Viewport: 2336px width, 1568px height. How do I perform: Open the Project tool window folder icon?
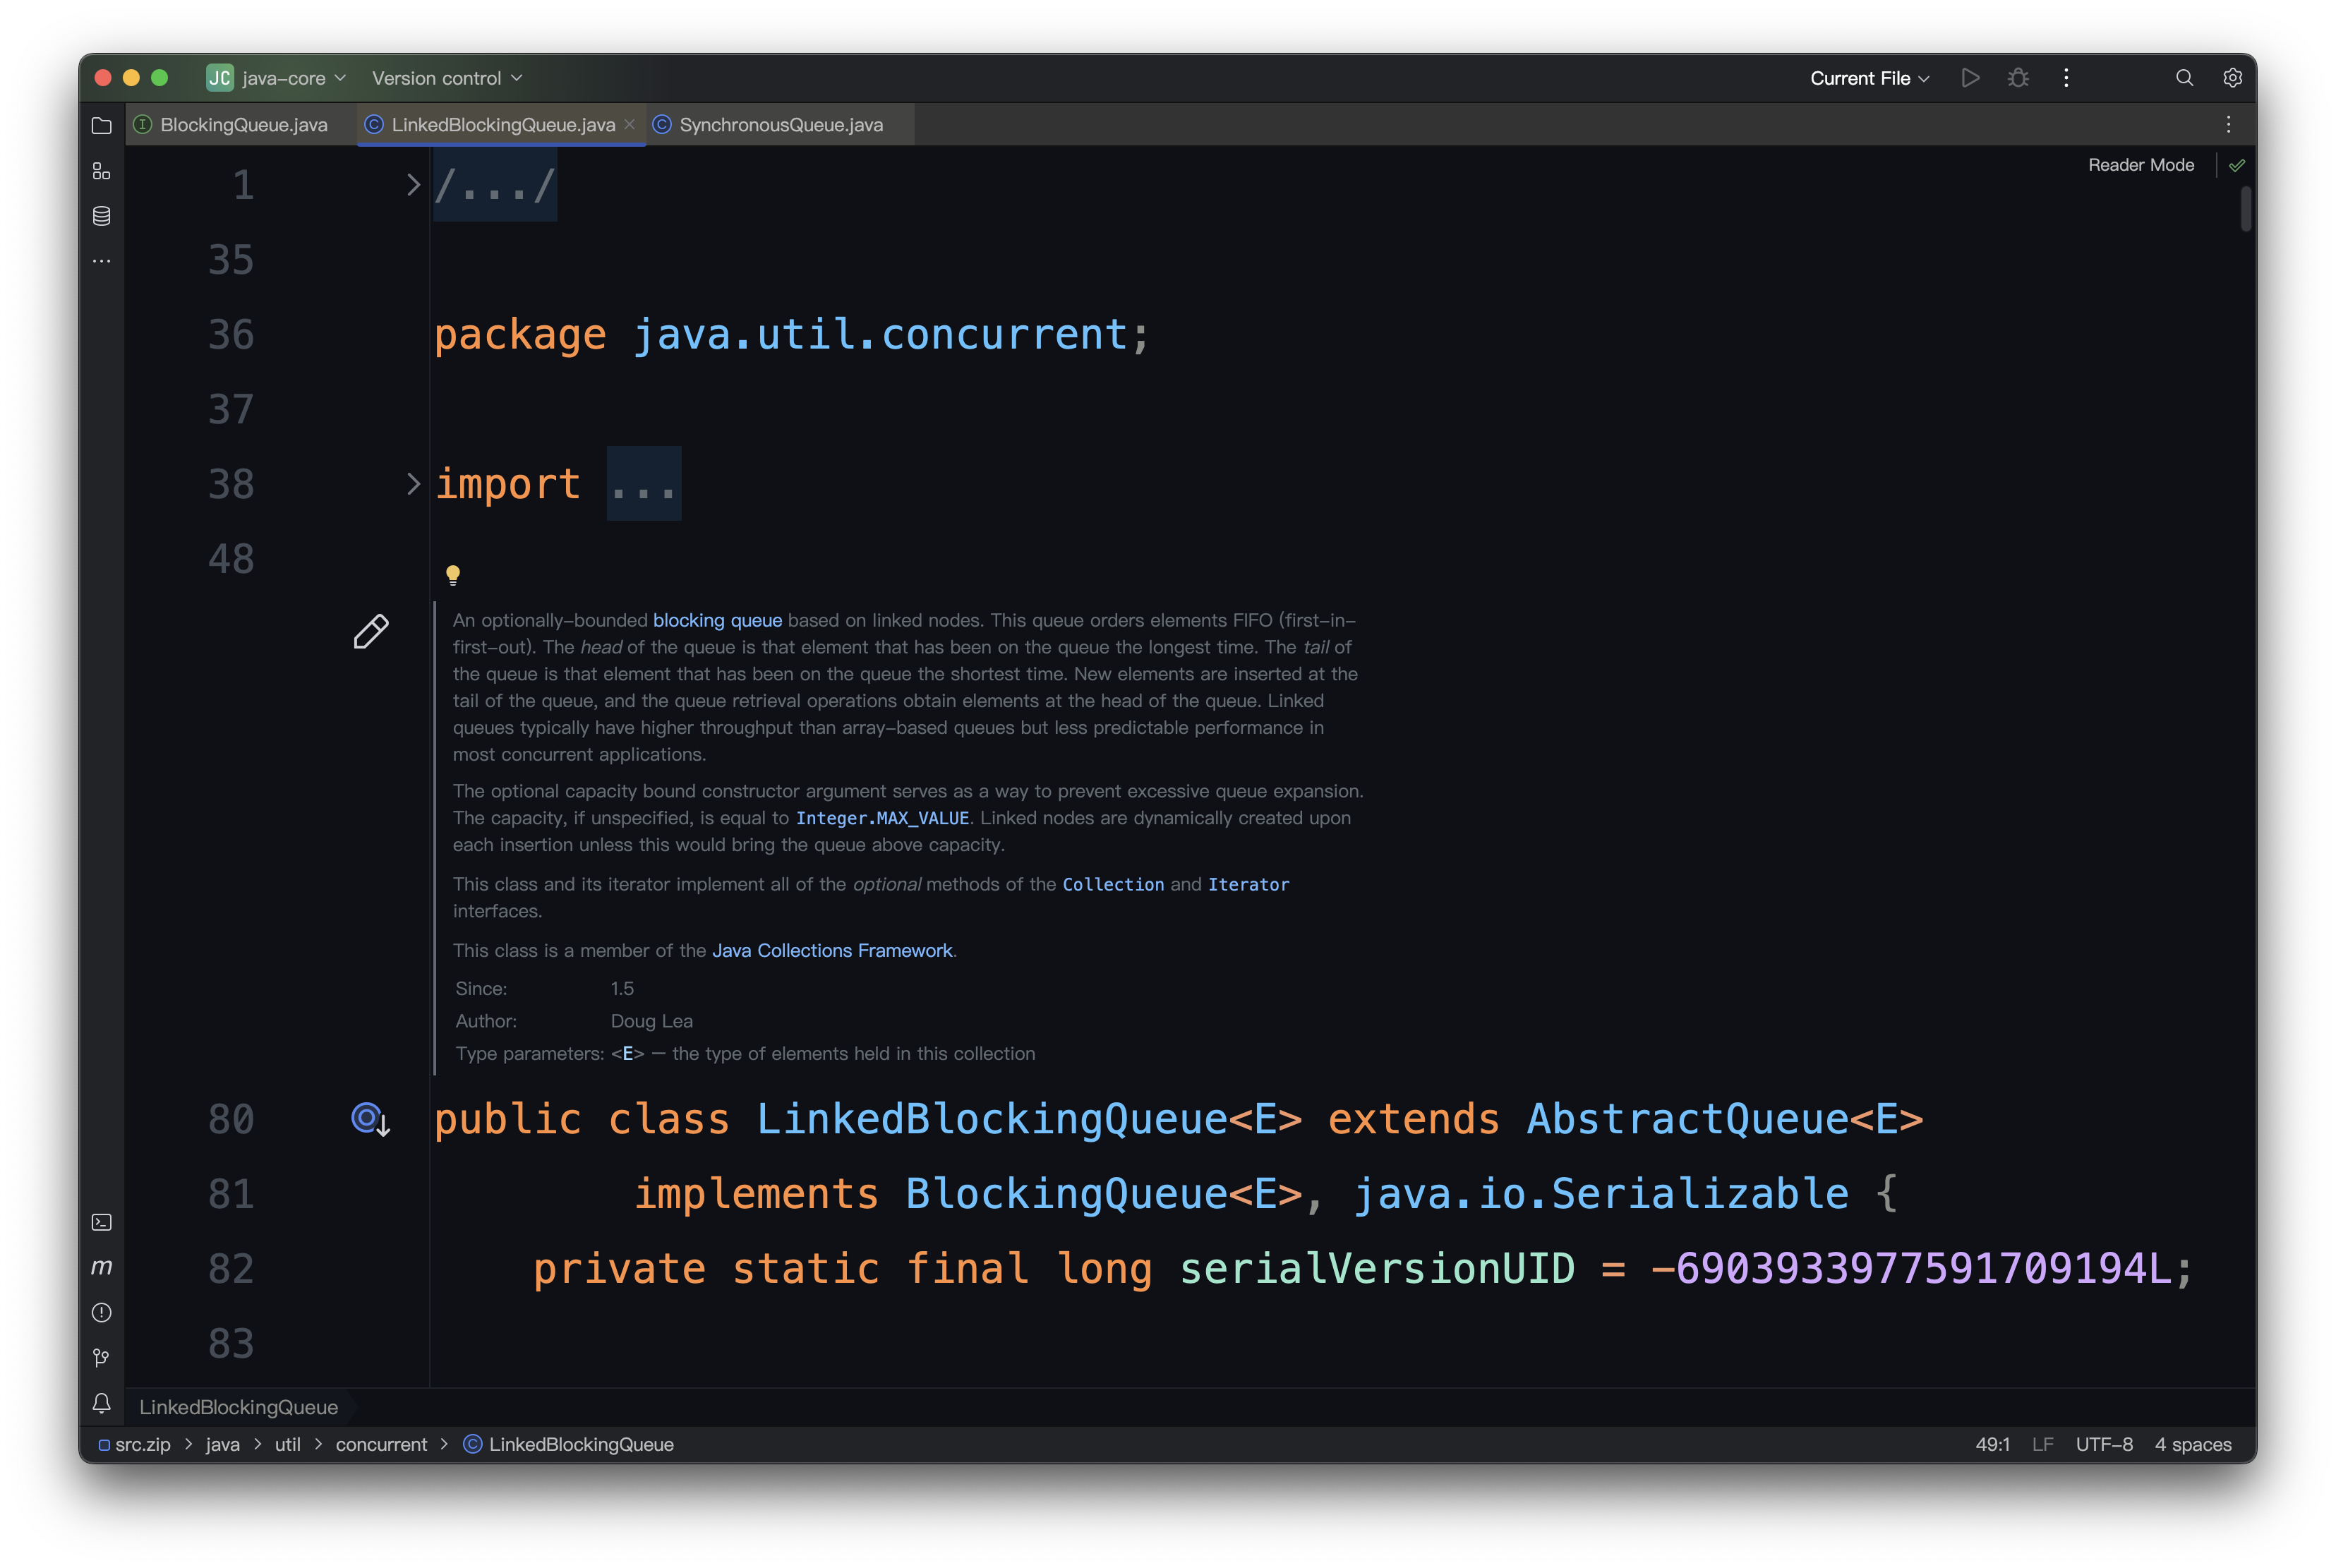pos(101,126)
